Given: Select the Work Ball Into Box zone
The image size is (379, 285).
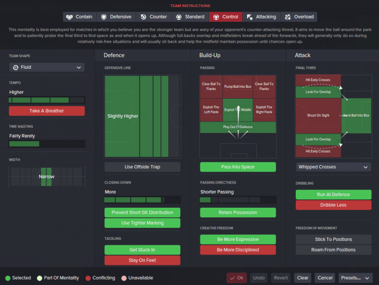Looking at the screenshot, I should pyautogui.click(x=356, y=116).
